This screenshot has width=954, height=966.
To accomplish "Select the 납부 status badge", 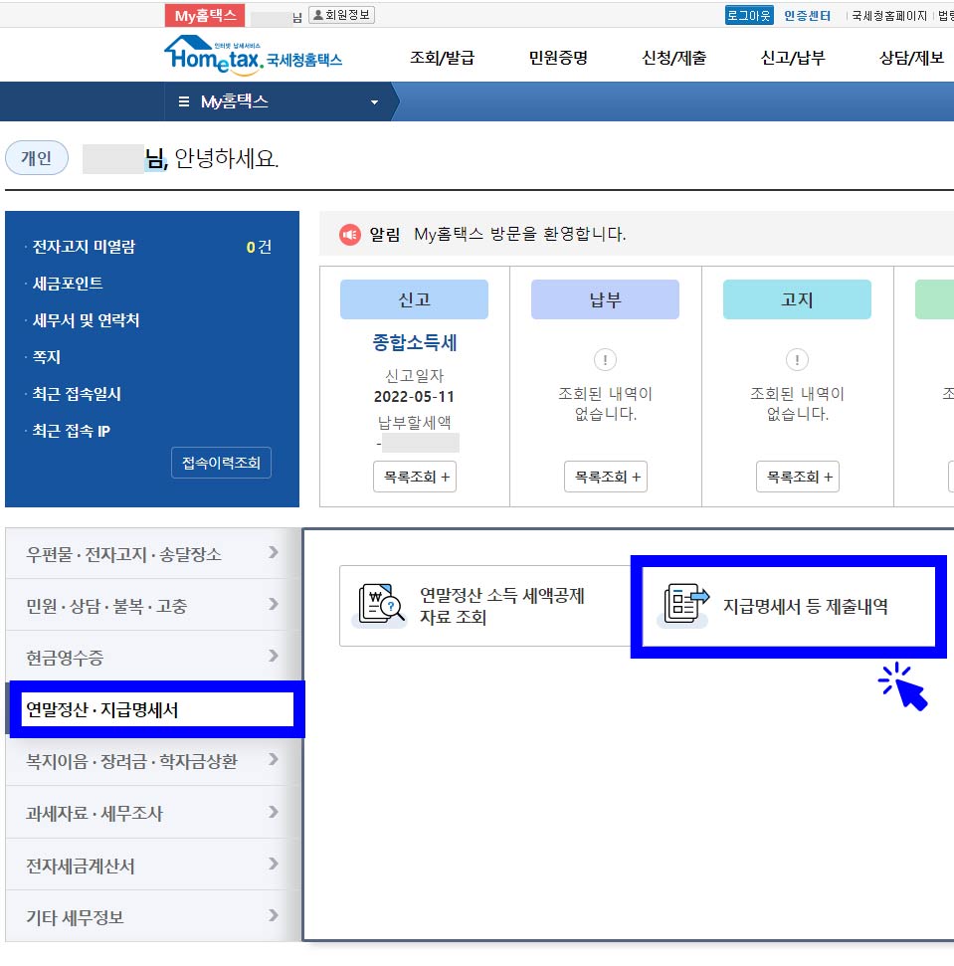I will (x=605, y=298).
